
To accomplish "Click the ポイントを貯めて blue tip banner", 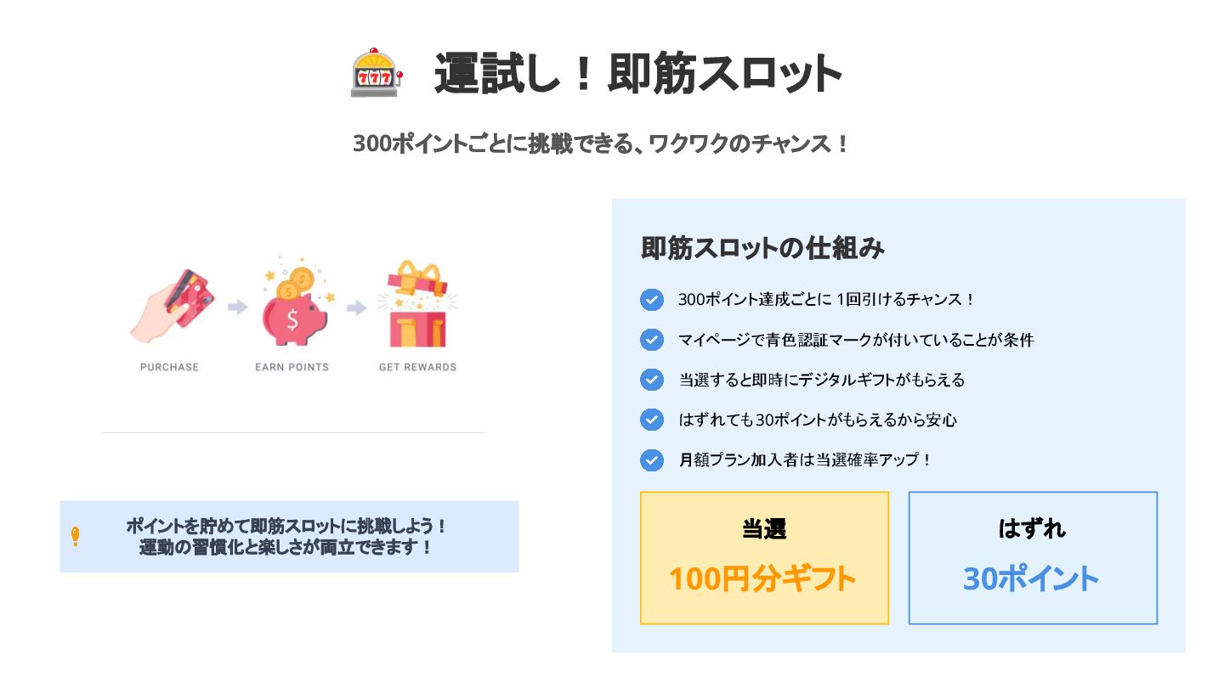I will click(x=289, y=536).
